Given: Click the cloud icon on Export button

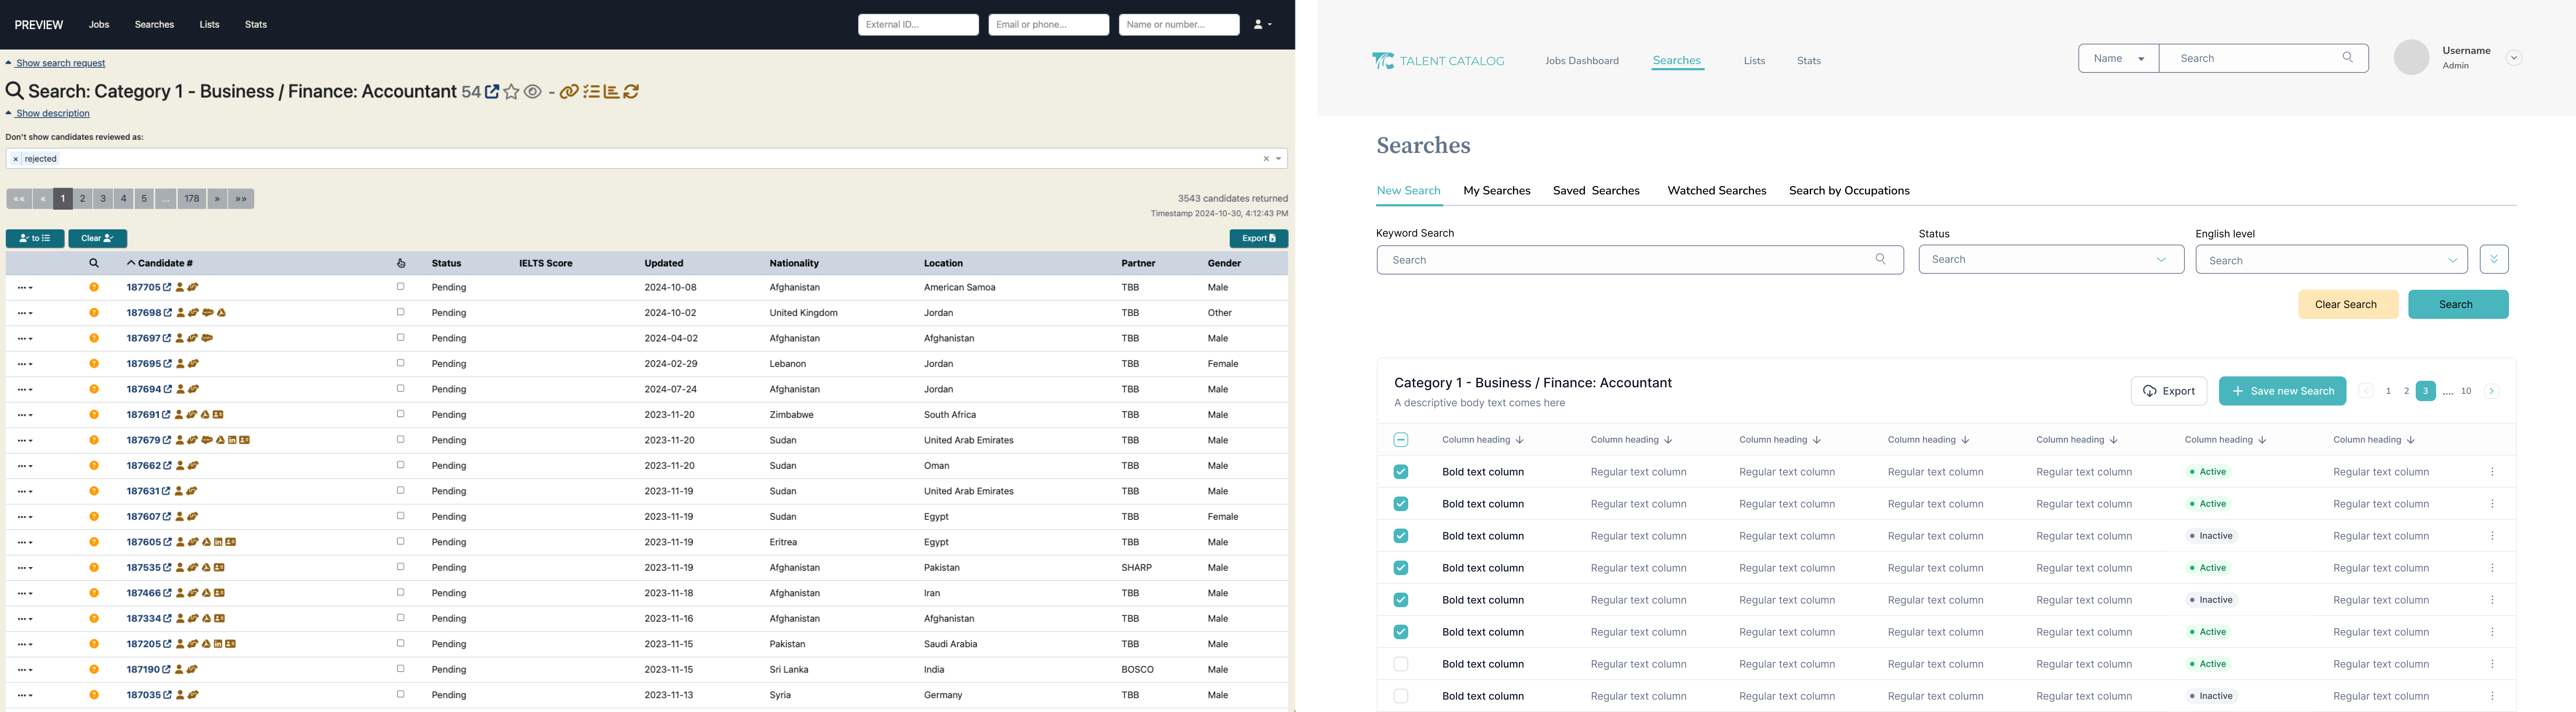Looking at the screenshot, I should click(2149, 391).
